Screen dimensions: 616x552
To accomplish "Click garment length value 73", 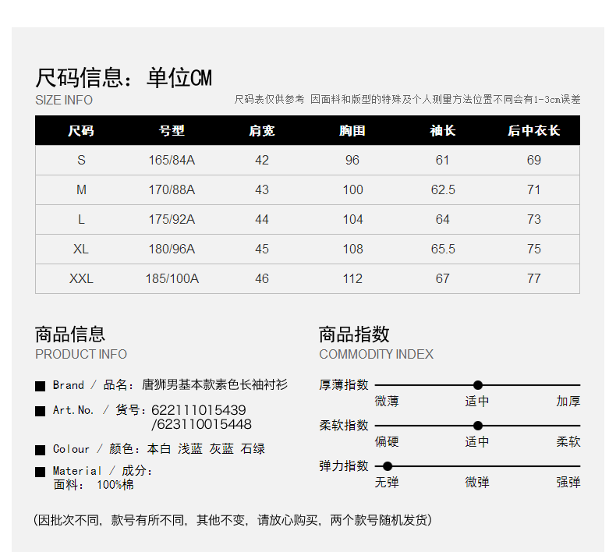I will 534,219.
